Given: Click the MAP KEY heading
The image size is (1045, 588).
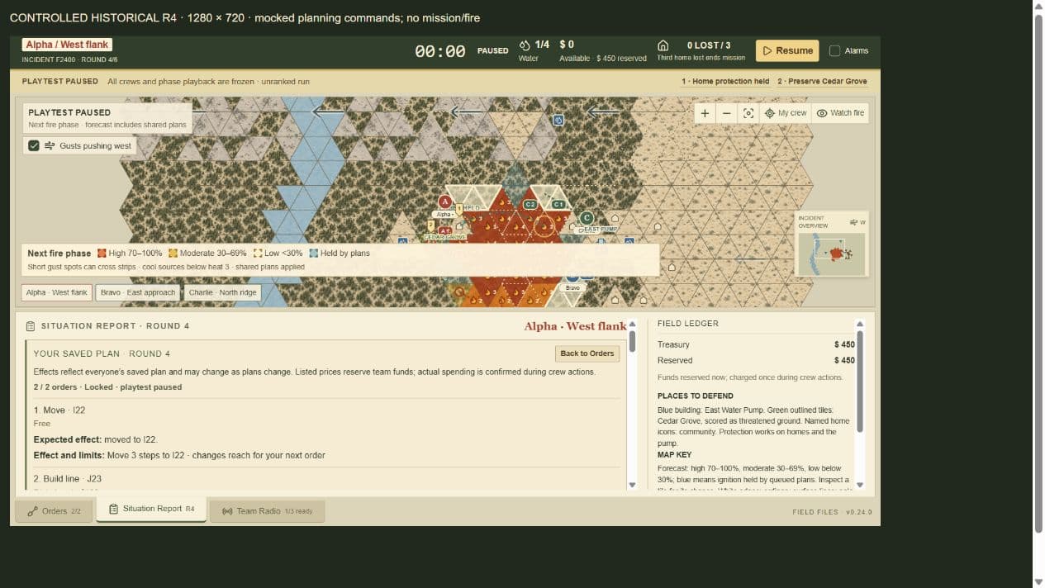Looking at the screenshot, I should pos(675,455).
